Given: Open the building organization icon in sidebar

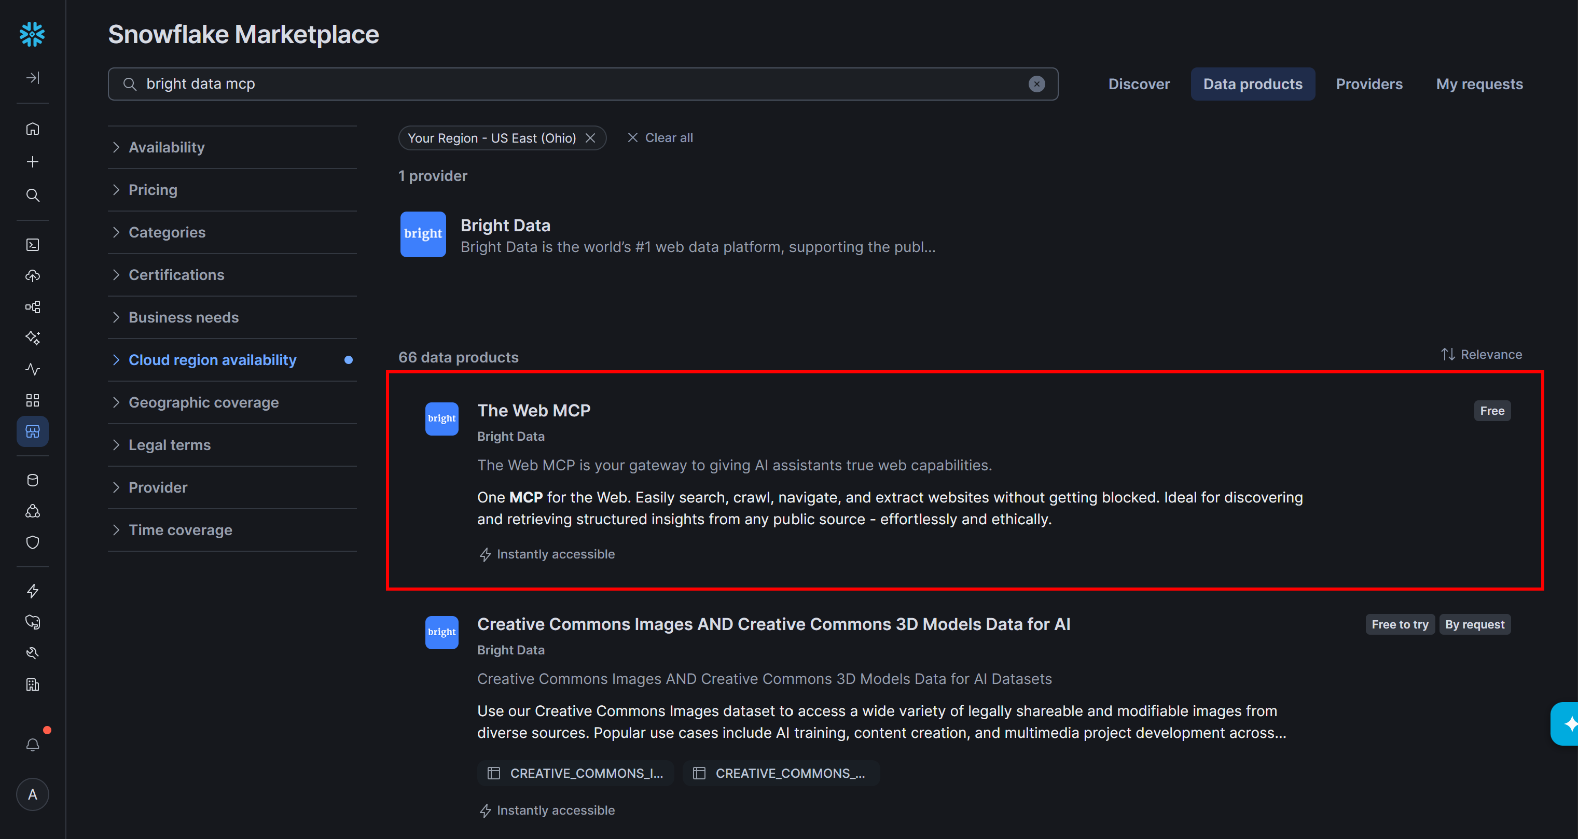Looking at the screenshot, I should pos(33,684).
